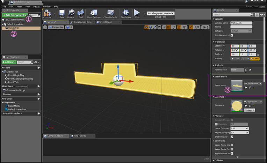This screenshot has width=267, height=163.
Task: Toggle Simulate Physics checkbox
Action: click(232, 120)
